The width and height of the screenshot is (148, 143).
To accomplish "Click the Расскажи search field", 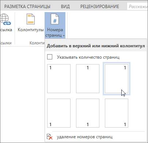I will [137, 7].
